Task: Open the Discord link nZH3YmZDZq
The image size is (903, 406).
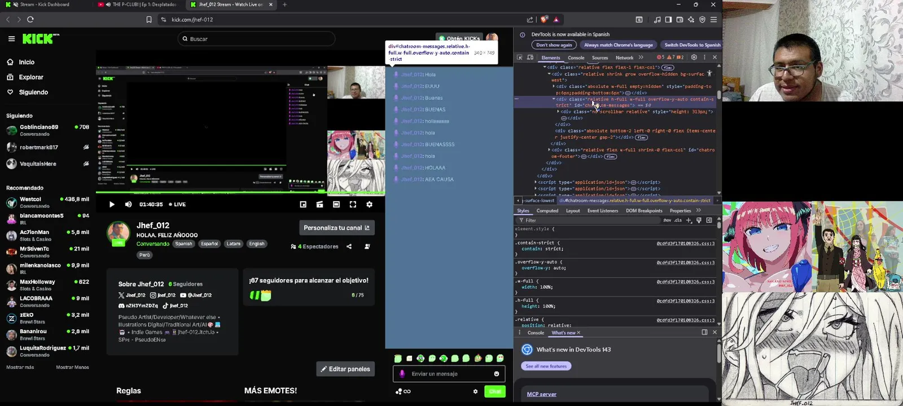Action: (138, 306)
